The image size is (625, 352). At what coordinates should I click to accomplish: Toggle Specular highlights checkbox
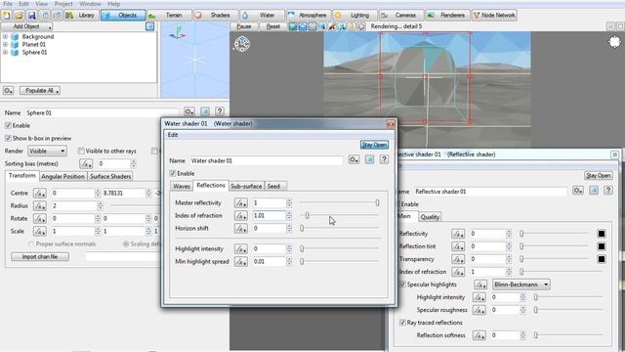click(x=402, y=285)
